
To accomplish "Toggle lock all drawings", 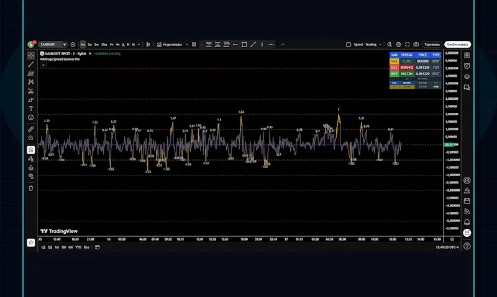I will coord(30,167).
